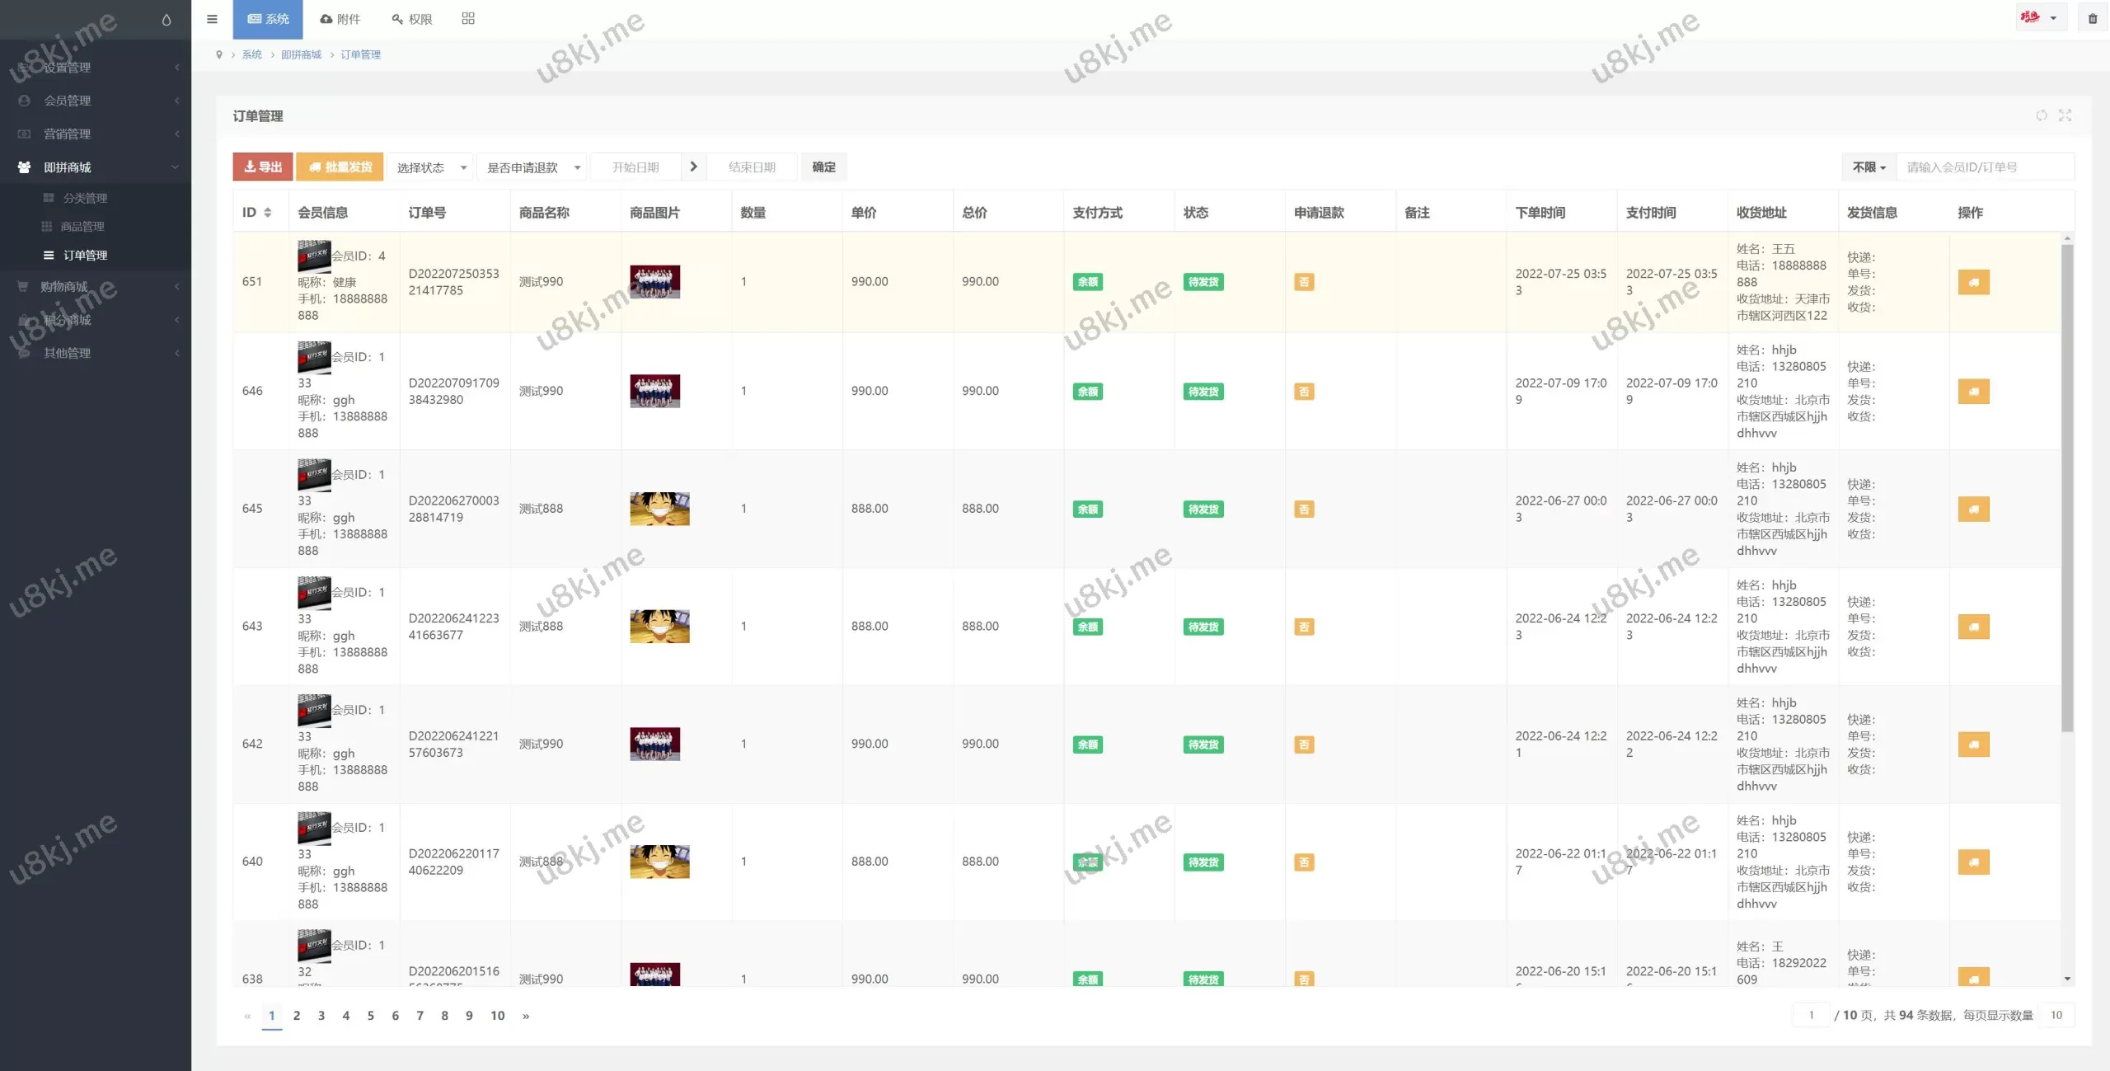This screenshot has height=1071, width=2110.
Task: Click the breadcrumb location pin icon
Action: (219, 54)
